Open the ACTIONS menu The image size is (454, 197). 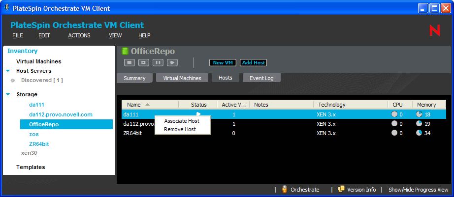pos(79,35)
